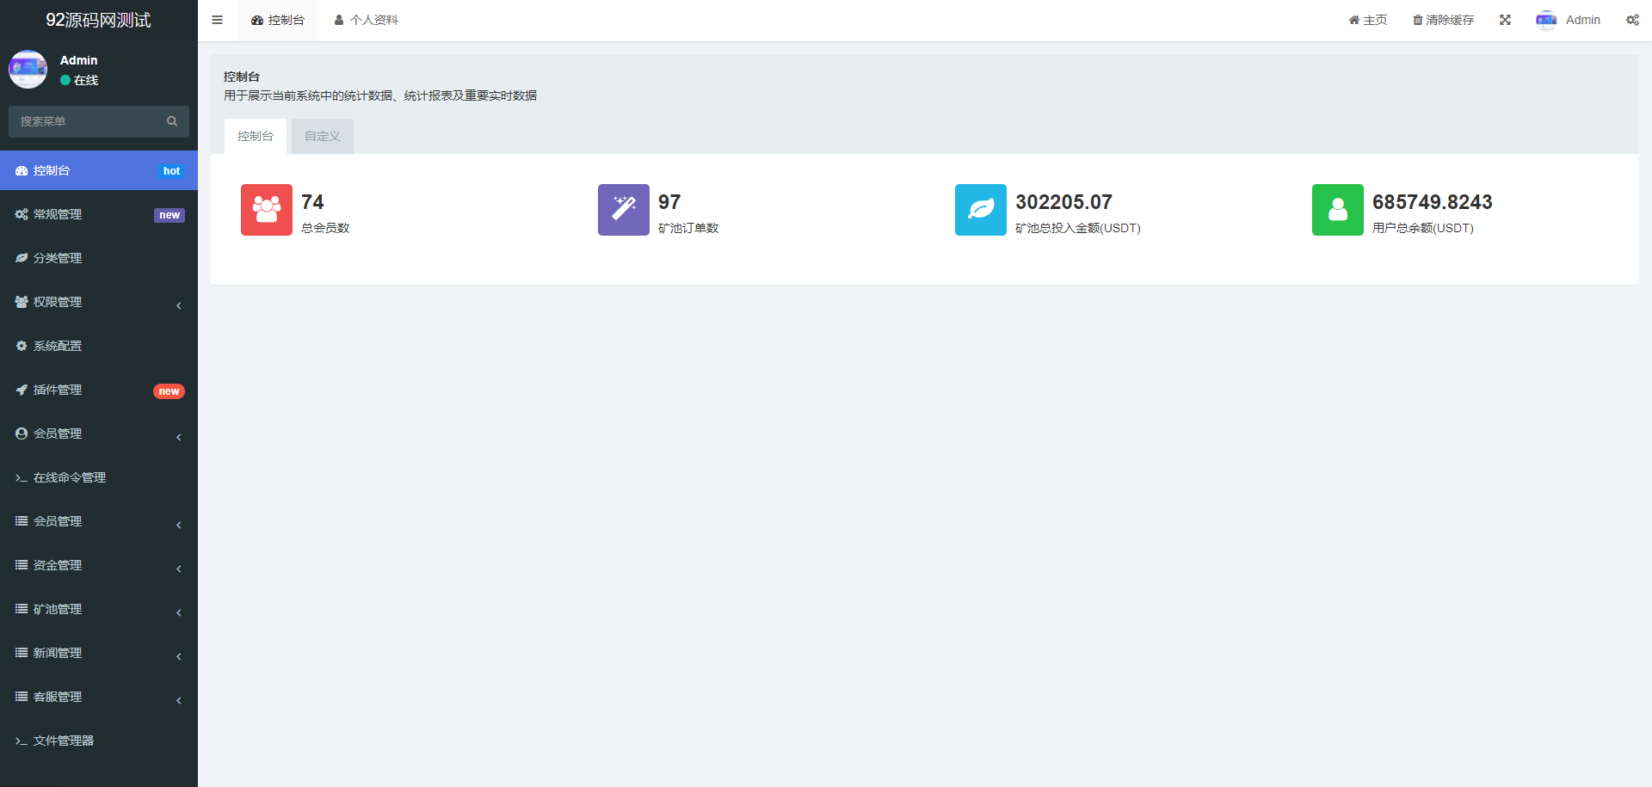This screenshot has height=787, width=1652.
Task: Open the 控制台 sidebar menu item
Action: (x=99, y=170)
